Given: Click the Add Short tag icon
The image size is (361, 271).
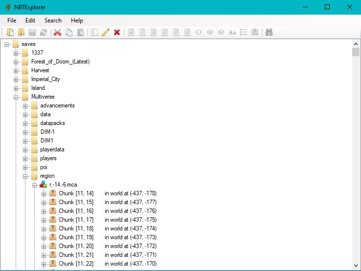Looking at the screenshot, I should coord(142,32).
